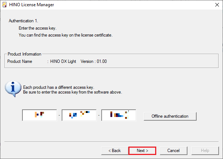Click the license certificate instruction line
Screen dimensions: 223x159
(66, 35)
